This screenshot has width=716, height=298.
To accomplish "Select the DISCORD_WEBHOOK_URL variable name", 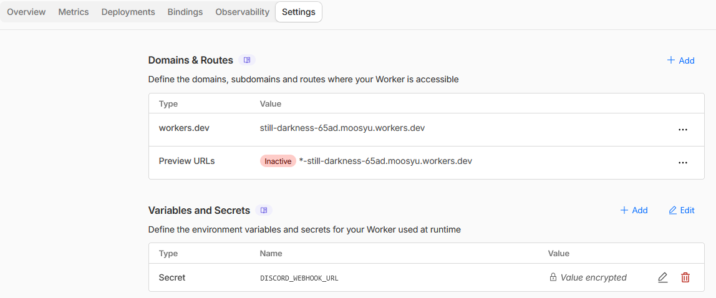I will pos(299,278).
